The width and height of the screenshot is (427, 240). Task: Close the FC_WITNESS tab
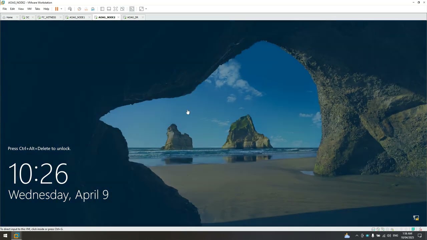(60, 17)
